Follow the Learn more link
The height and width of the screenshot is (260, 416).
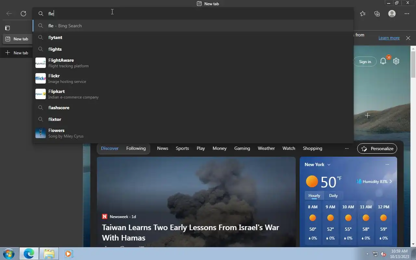coord(389,38)
